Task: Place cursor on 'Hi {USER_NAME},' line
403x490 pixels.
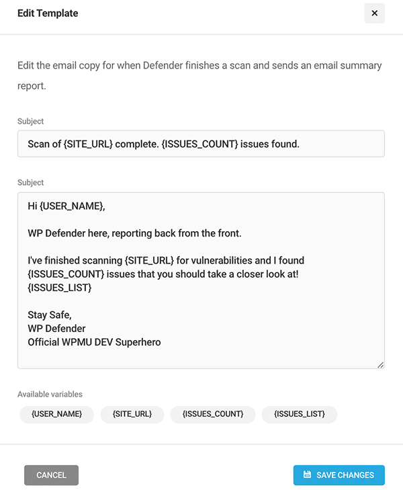Action: [x=66, y=206]
